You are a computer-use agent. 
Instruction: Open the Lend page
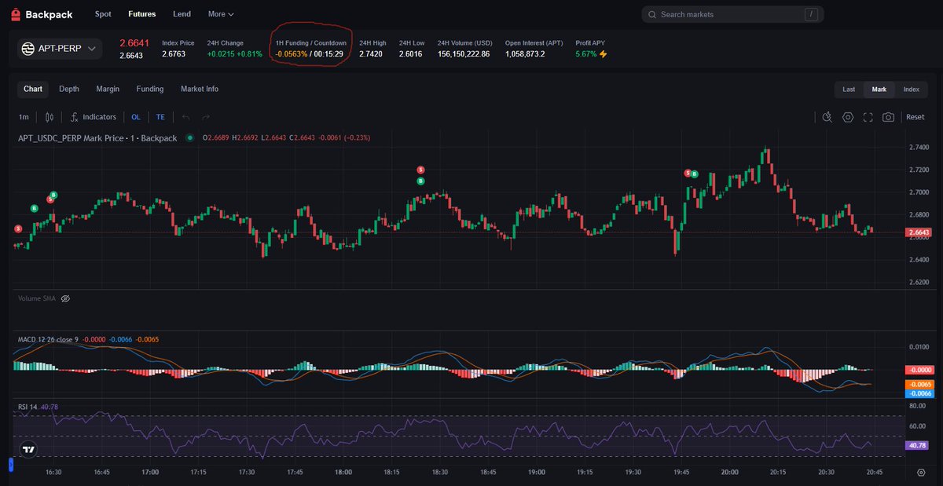click(x=182, y=14)
